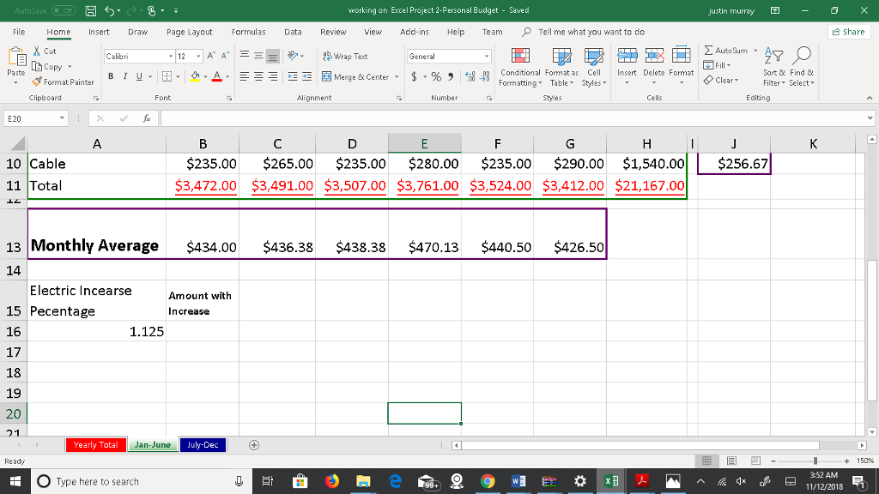Click the Decrease Indent icon
This screenshot has width=879, height=494.
293,76
